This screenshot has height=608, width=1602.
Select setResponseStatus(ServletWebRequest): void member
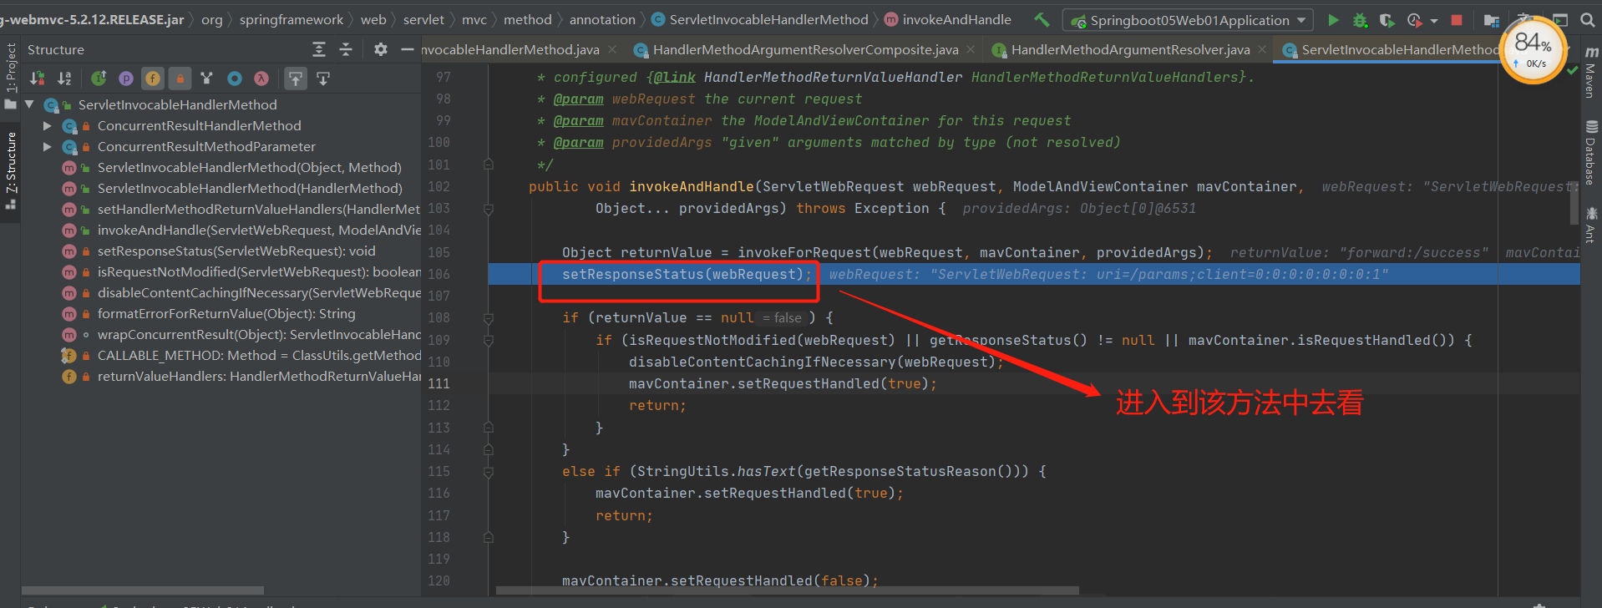[x=236, y=251]
